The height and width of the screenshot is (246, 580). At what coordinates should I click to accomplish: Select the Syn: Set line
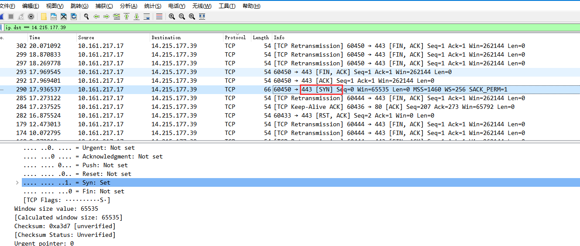(301, 182)
